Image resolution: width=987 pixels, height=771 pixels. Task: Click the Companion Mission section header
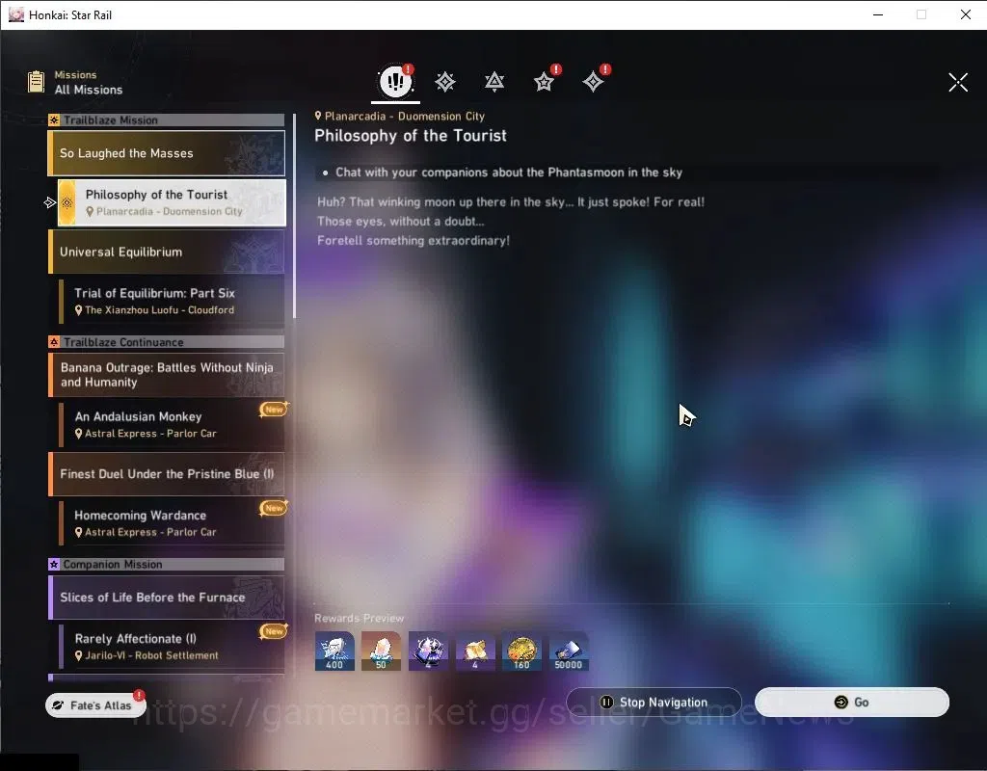pyautogui.click(x=166, y=564)
